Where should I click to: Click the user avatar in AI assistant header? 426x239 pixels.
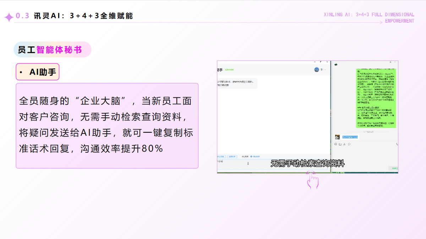pos(316,70)
